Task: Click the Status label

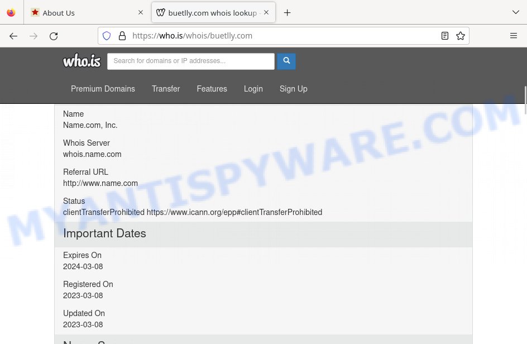Action: tap(74, 201)
